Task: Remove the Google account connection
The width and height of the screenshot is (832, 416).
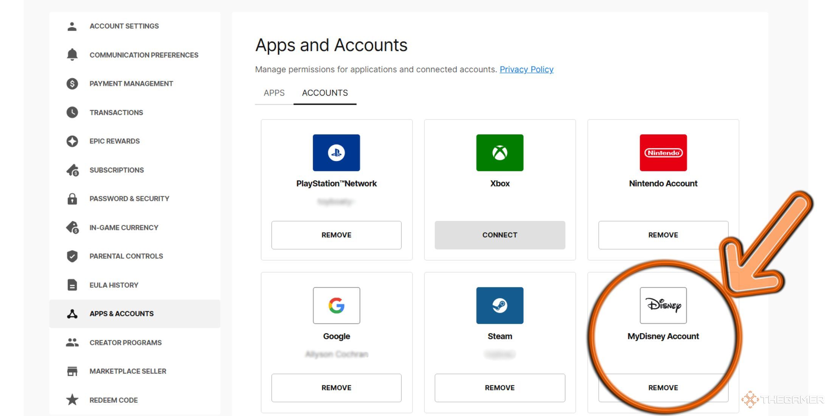Action: click(336, 388)
